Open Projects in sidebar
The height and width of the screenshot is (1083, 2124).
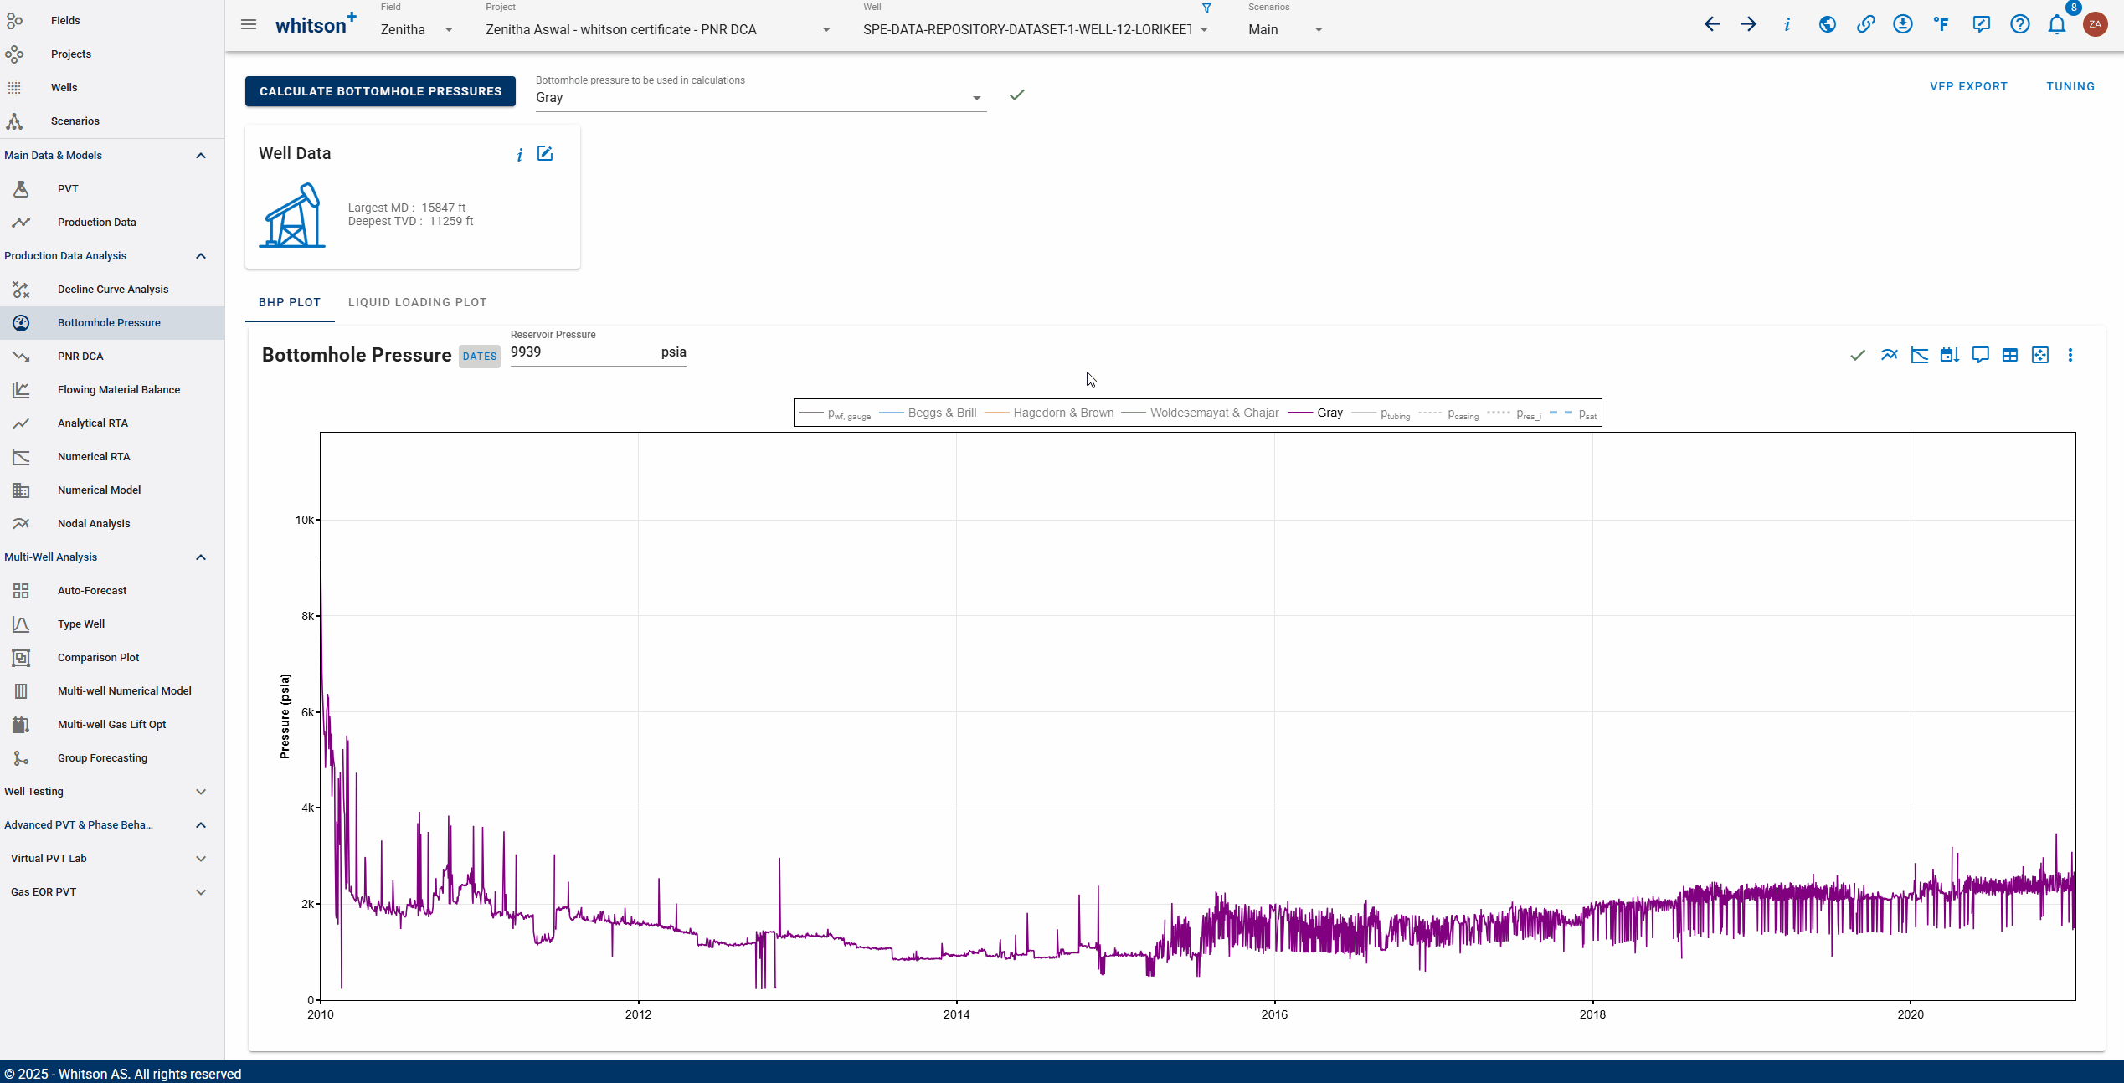point(112,54)
